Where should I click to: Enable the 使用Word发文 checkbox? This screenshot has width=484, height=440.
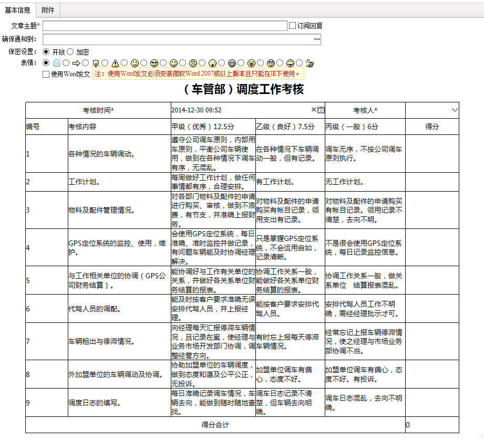[46, 75]
